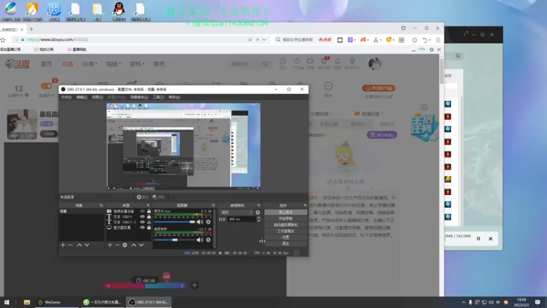
Task: Expand the Douyu 游戏 menu
Action: click(x=136, y=64)
